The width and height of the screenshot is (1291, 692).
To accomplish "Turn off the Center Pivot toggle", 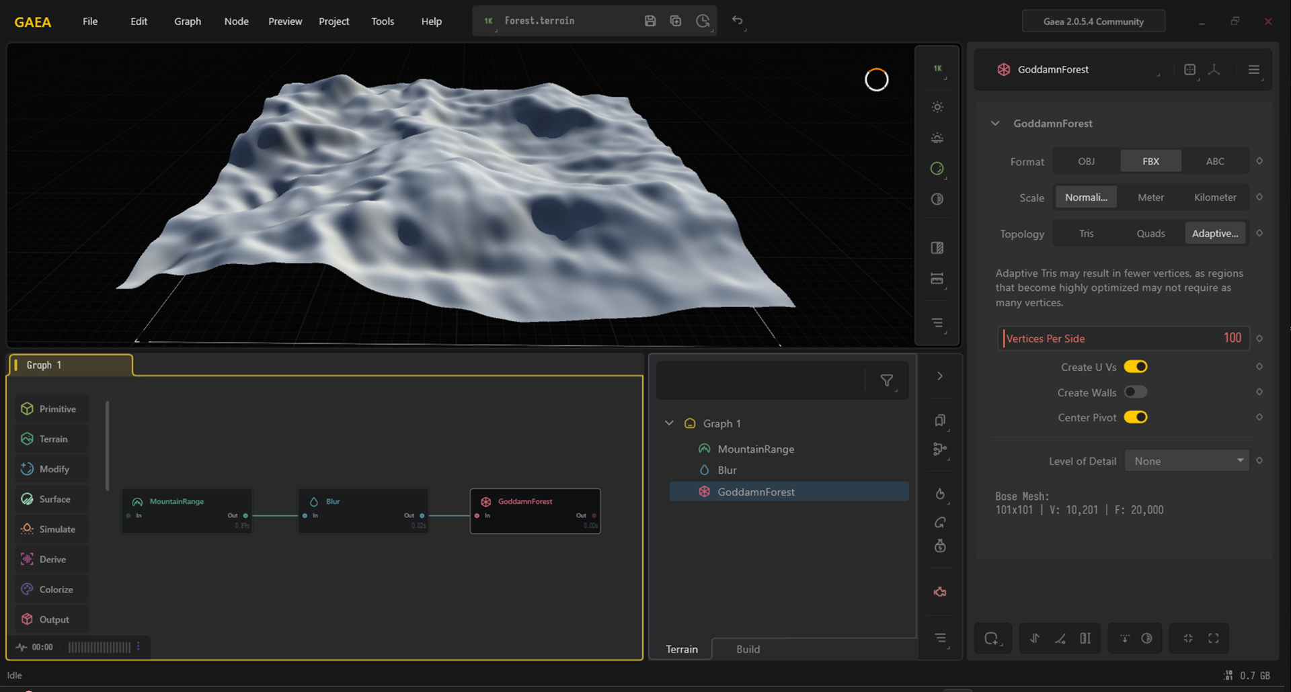I will 1136,417.
